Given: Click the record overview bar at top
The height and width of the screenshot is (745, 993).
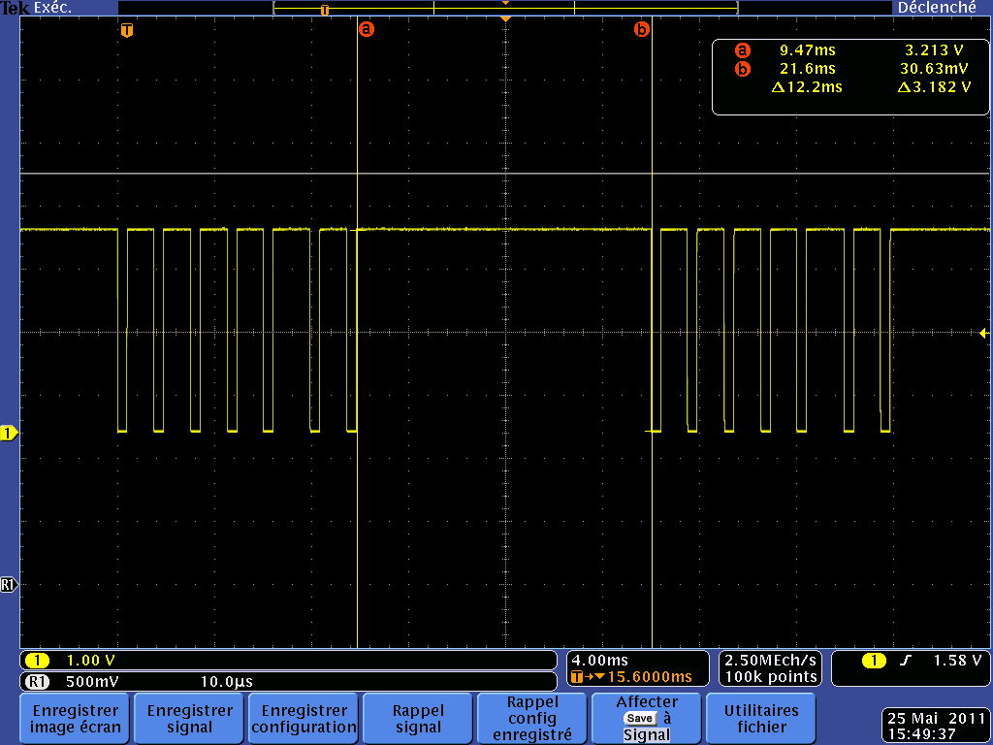Looking at the screenshot, I should tap(505, 8).
